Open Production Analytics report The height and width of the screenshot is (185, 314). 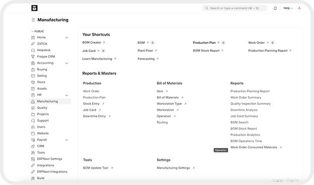[x=245, y=135]
